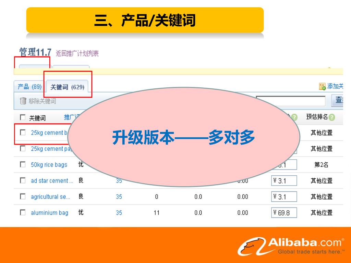This screenshot has height=263, width=351.
Task: Open the aluminium bag keyword link
Action: 49,213
